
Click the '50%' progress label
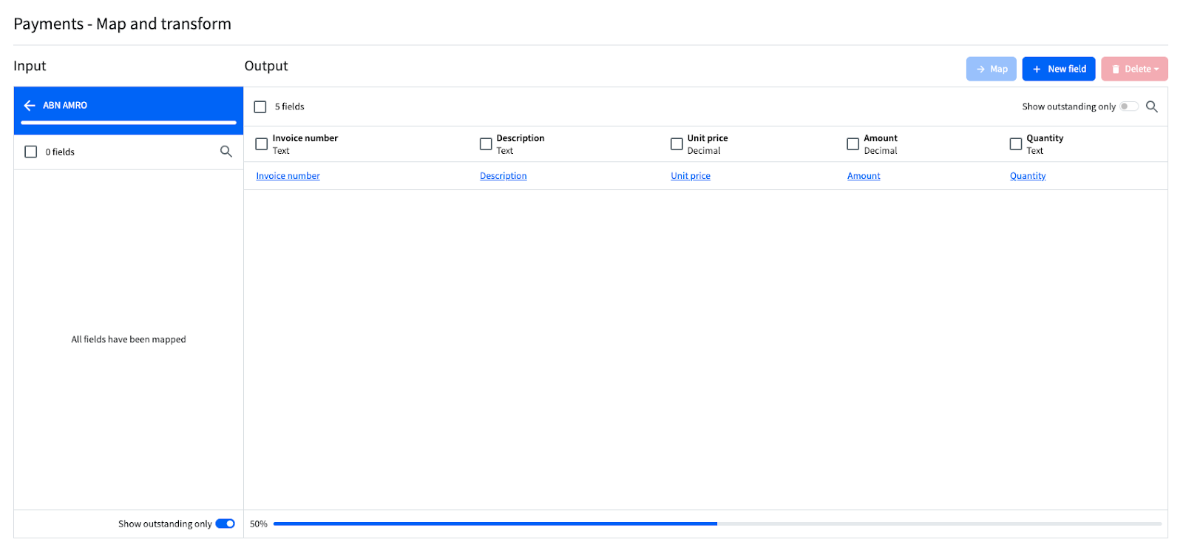(x=259, y=524)
